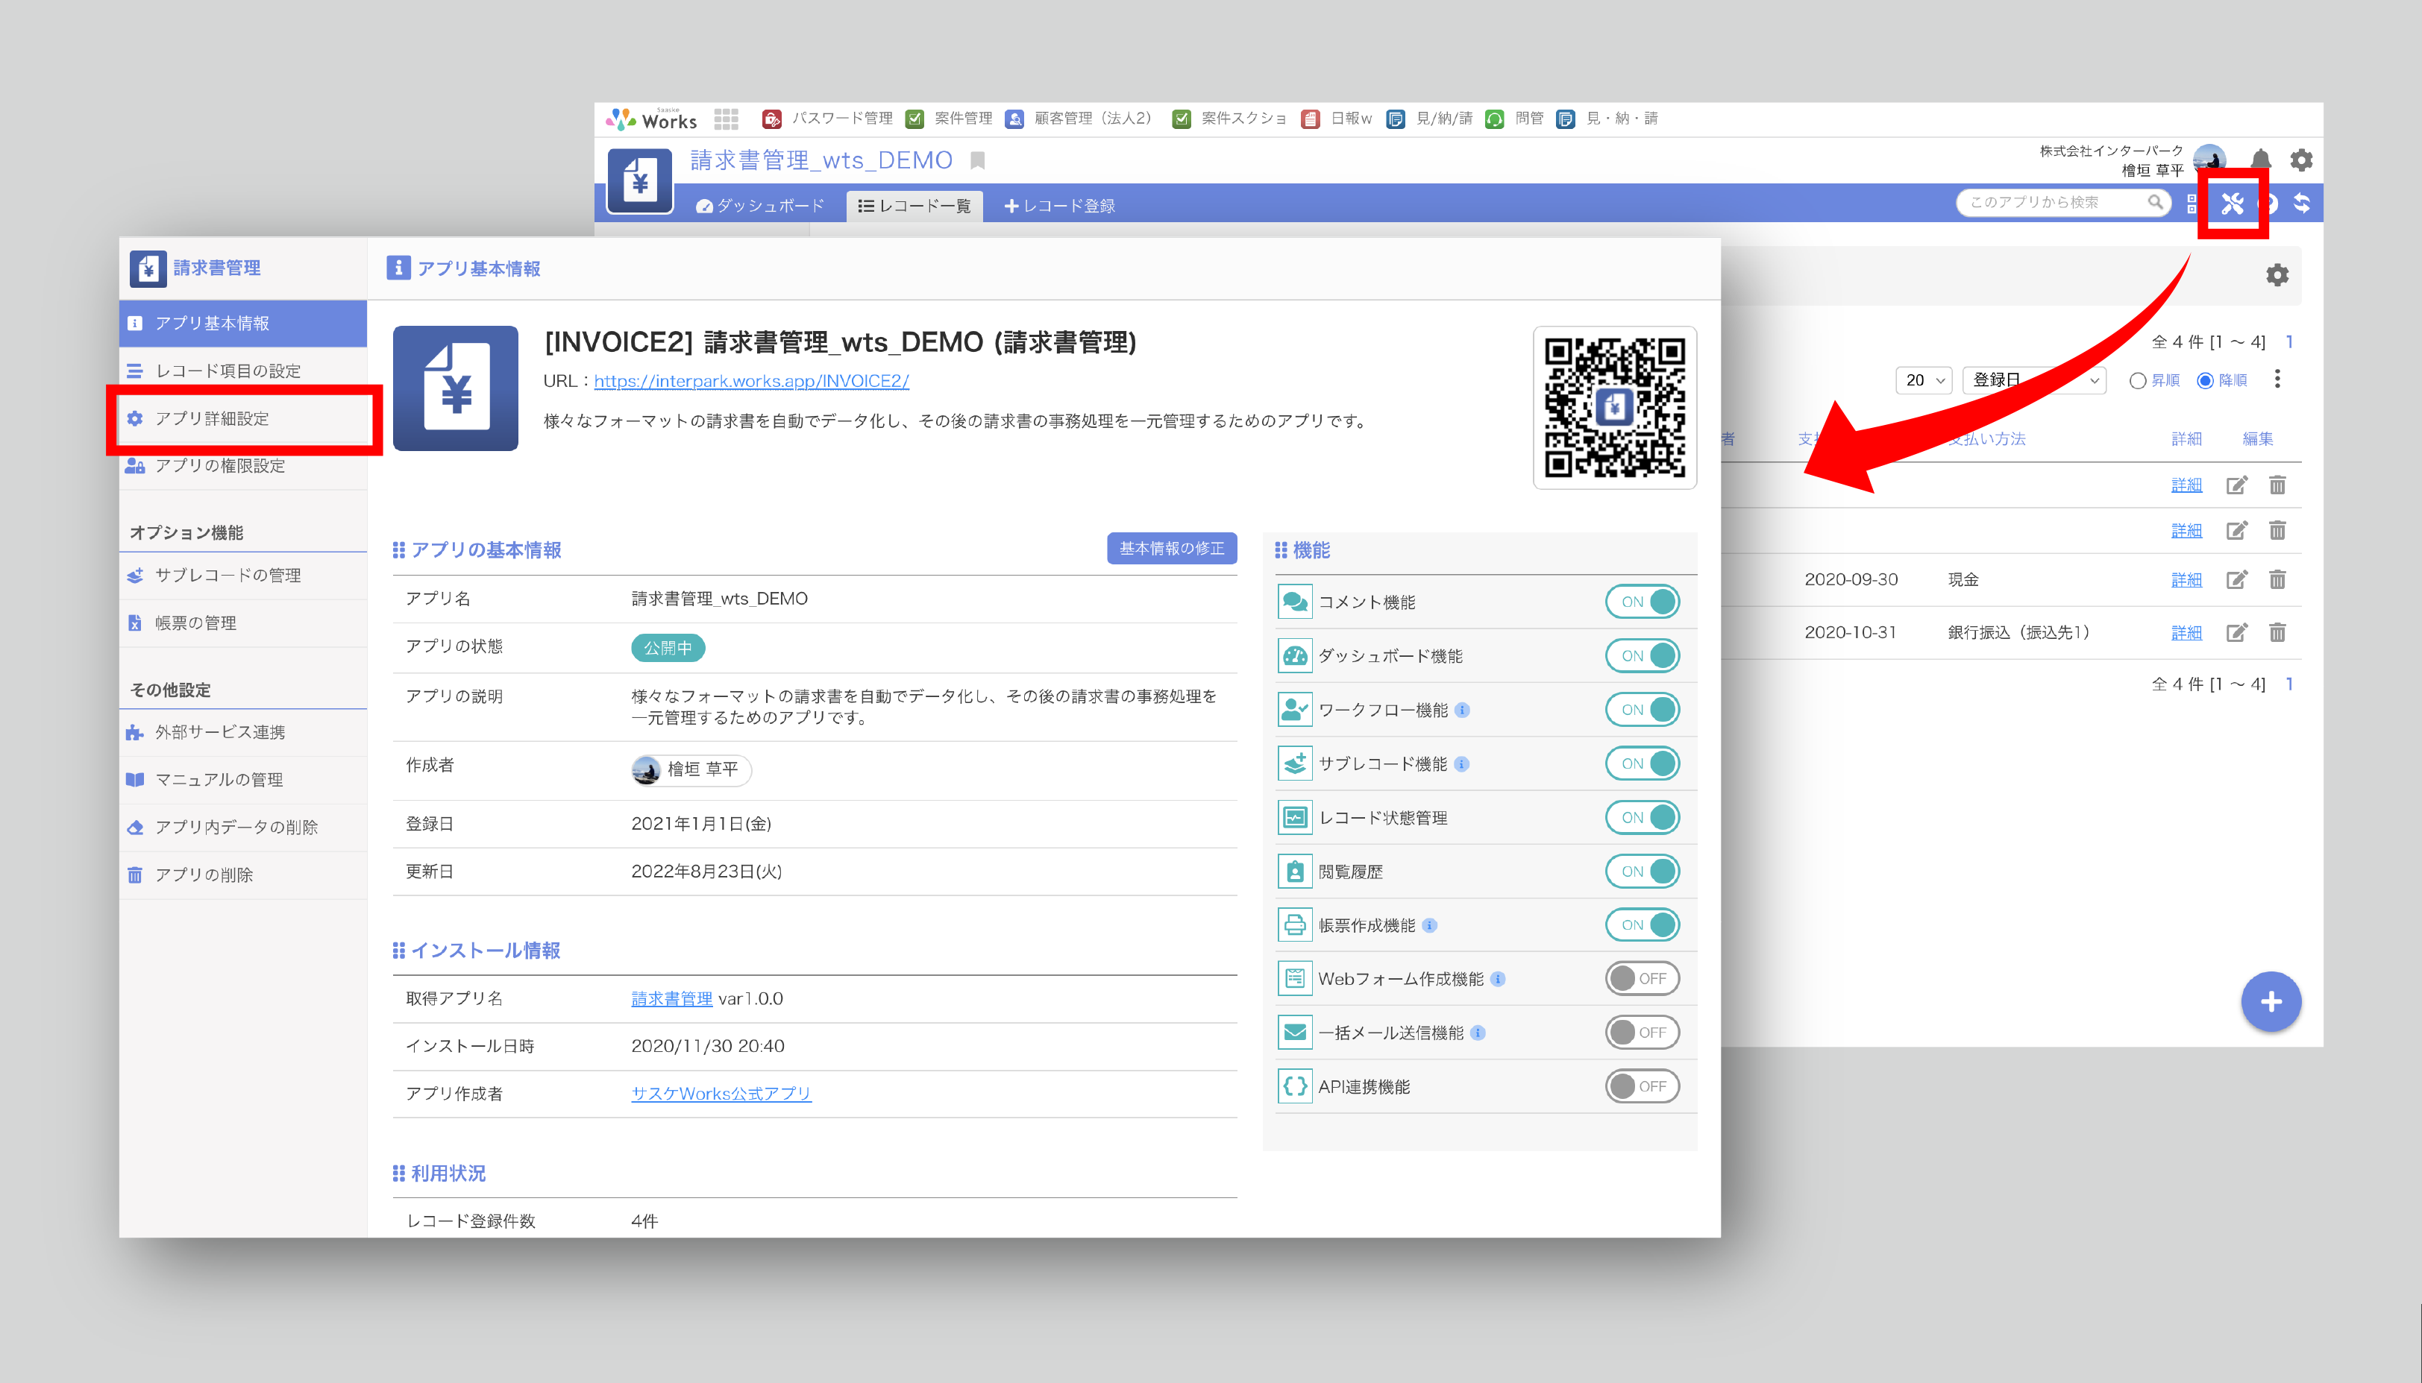
Task: Click search magnifier icon in app search box
Action: (2155, 202)
